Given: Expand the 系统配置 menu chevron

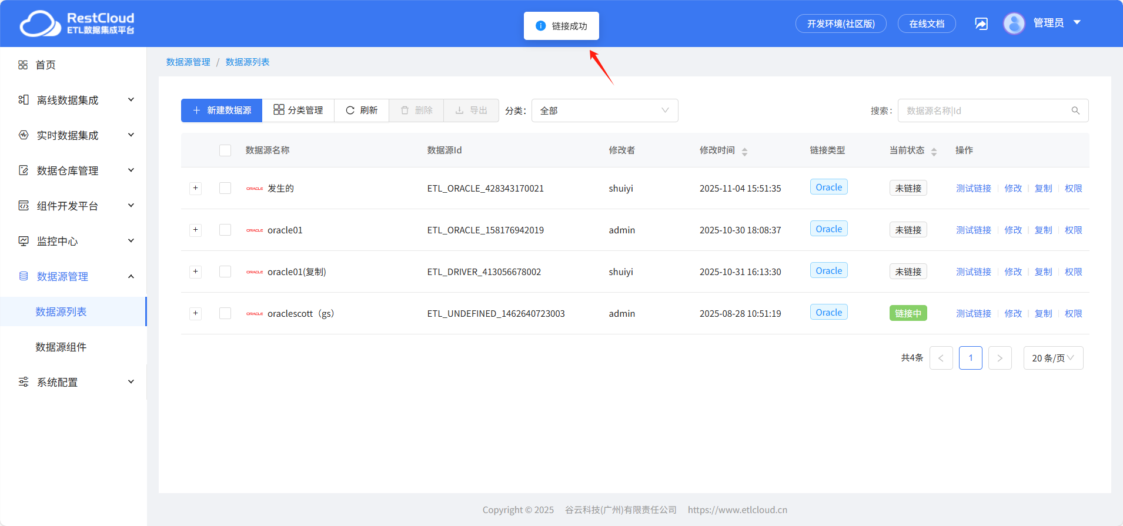Looking at the screenshot, I should click(x=131, y=382).
